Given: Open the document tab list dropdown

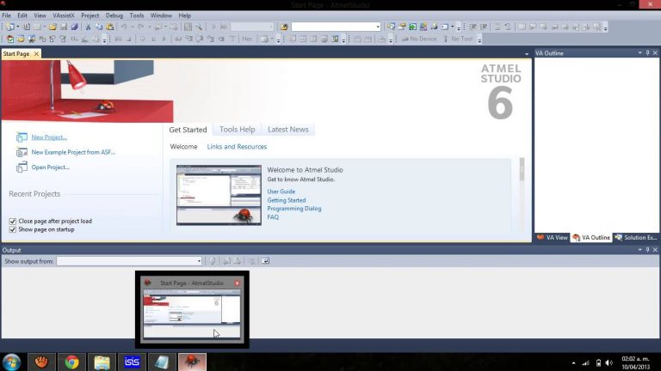Looking at the screenshot, I should tap(527, 54).
